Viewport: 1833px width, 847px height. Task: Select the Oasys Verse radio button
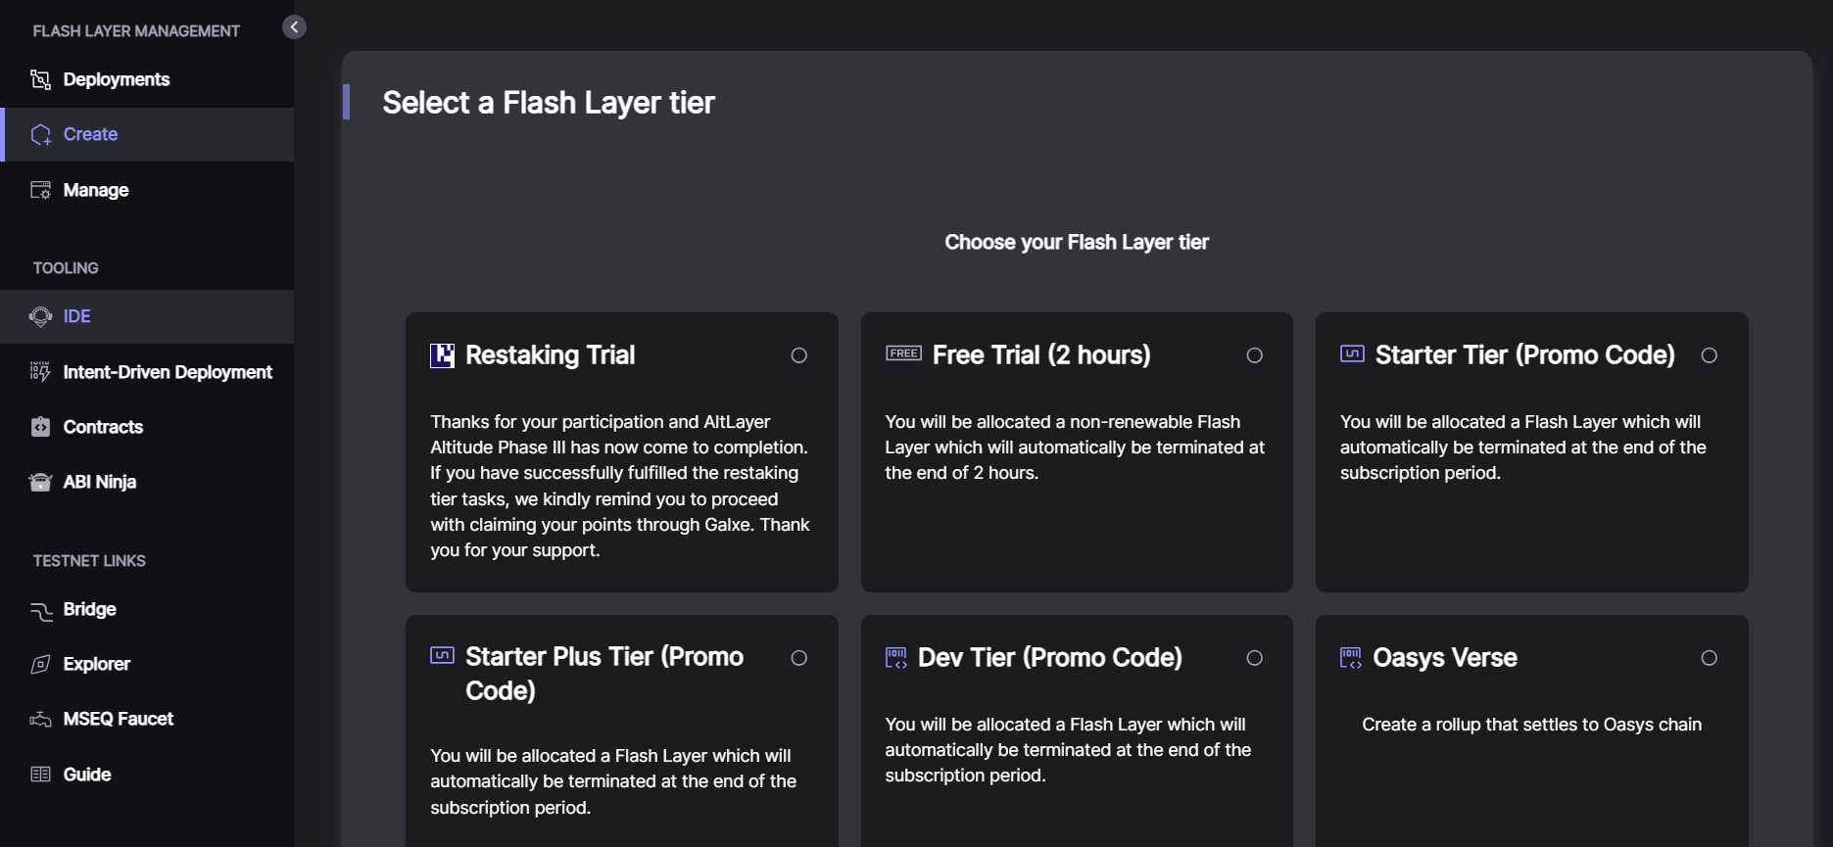1710,658
